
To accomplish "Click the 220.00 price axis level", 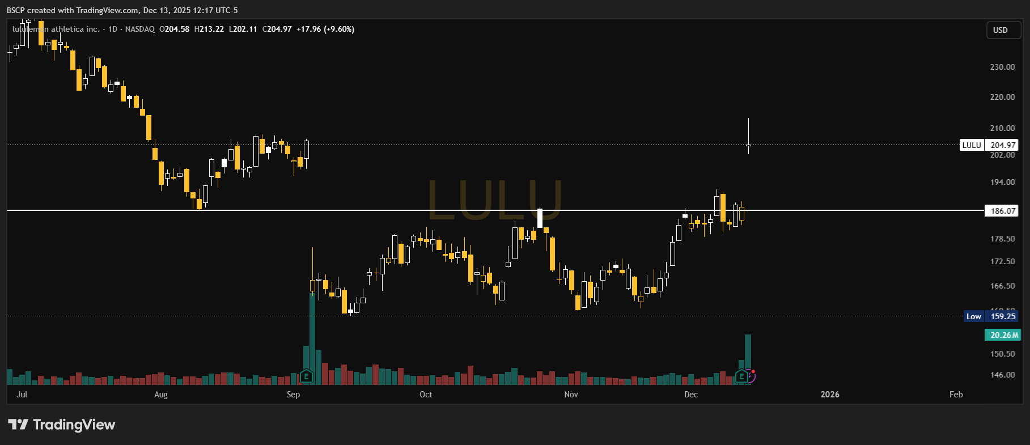I will coord(1002,97).
